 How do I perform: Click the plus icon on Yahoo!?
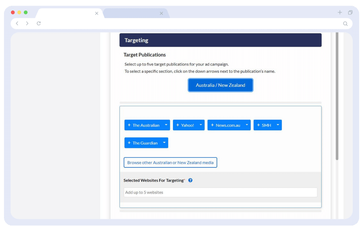tap(178, 125)
